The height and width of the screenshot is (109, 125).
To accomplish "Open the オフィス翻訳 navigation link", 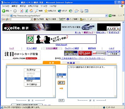I will 32,48.
